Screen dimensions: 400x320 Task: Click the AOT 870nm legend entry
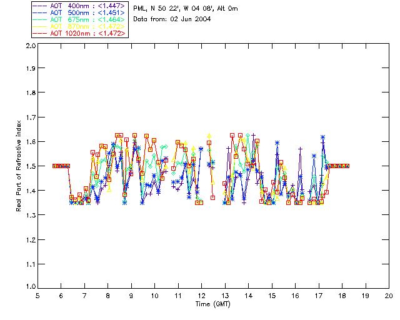(x=79, y=26)
